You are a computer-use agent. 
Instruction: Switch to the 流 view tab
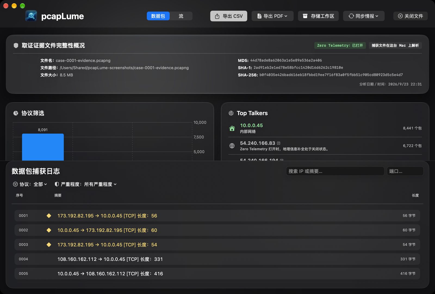181,16
